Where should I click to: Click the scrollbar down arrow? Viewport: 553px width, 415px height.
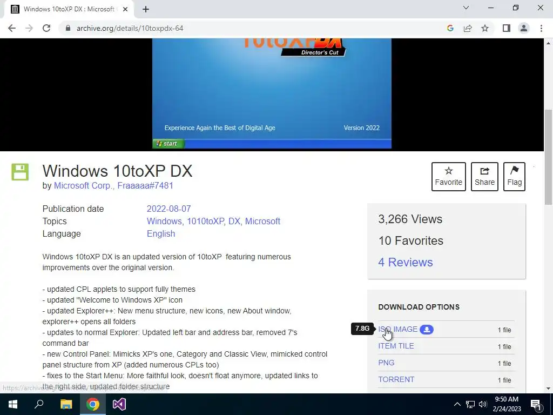(x=549, y=389)
